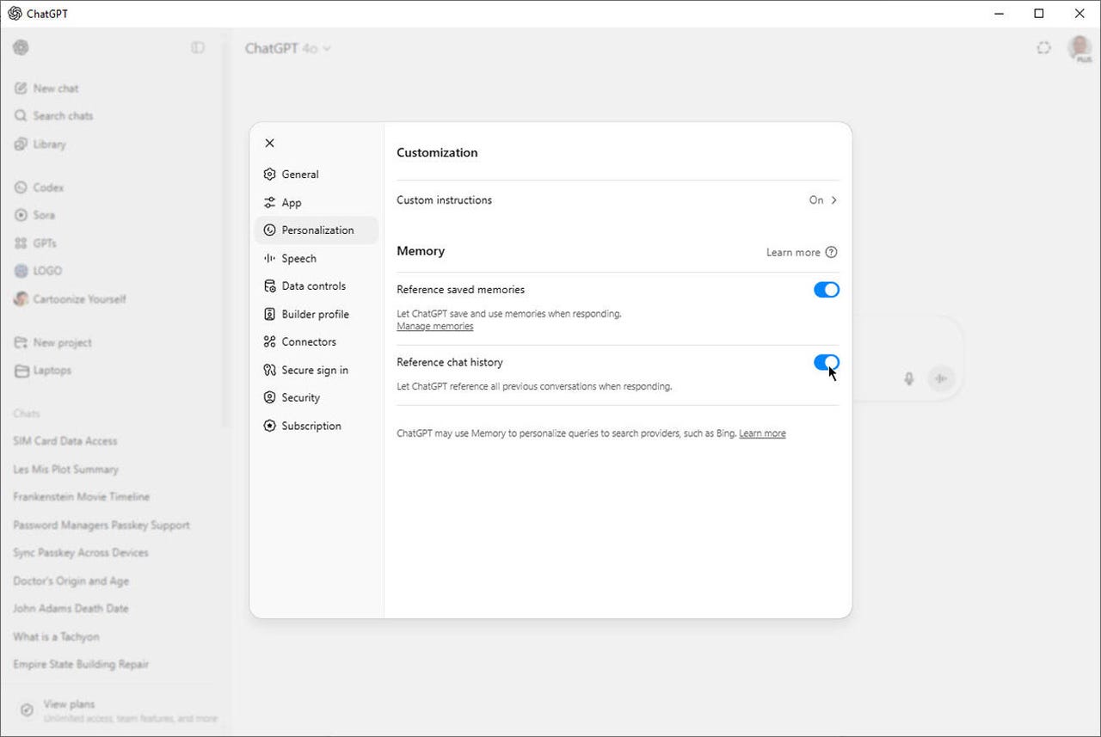Image resolution: width=1101 pixels, height=737 pixels.
Task: Click the Security shield icon
Action: coord(270,397)
